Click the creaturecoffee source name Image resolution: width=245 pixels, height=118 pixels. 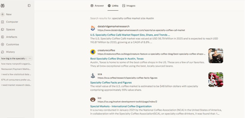(x=106, y=50)
